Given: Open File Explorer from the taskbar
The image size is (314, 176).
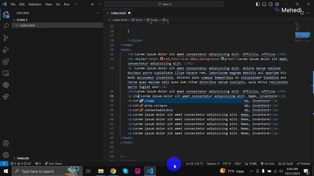Looking at the screenshot, I should click(101, 171).
